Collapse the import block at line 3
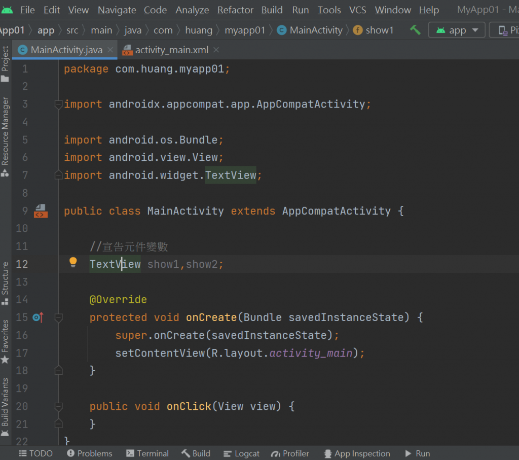 point(58,104)
